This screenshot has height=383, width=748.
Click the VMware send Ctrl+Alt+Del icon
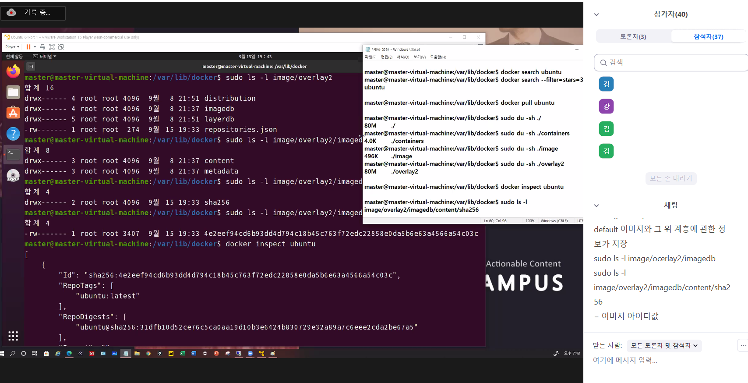pos(42,47)
